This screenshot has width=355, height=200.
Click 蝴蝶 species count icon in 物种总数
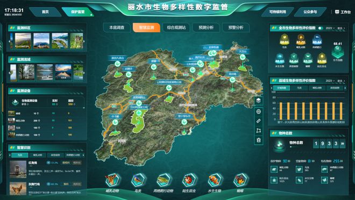324,180
